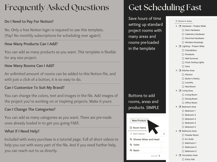Open the Door Hardware page icon
The width and height of the screenshot is (217, 162).
coord(183,30)
